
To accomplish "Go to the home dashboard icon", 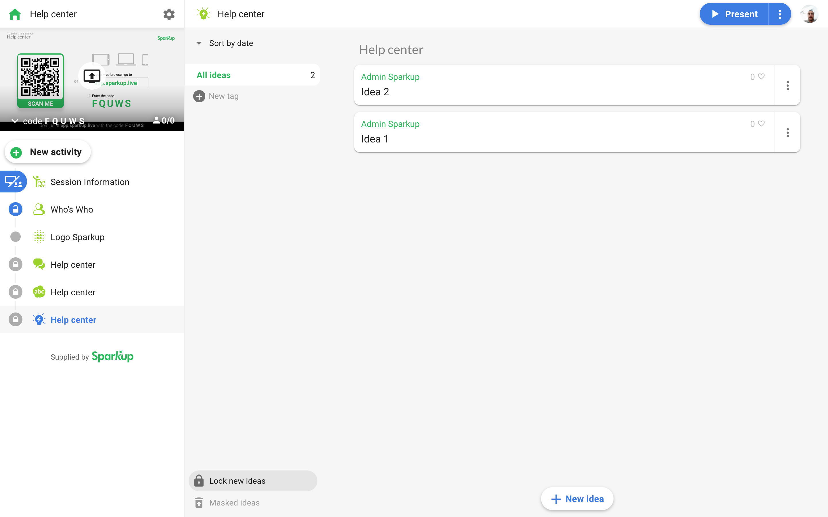I will tap(15, 14).
